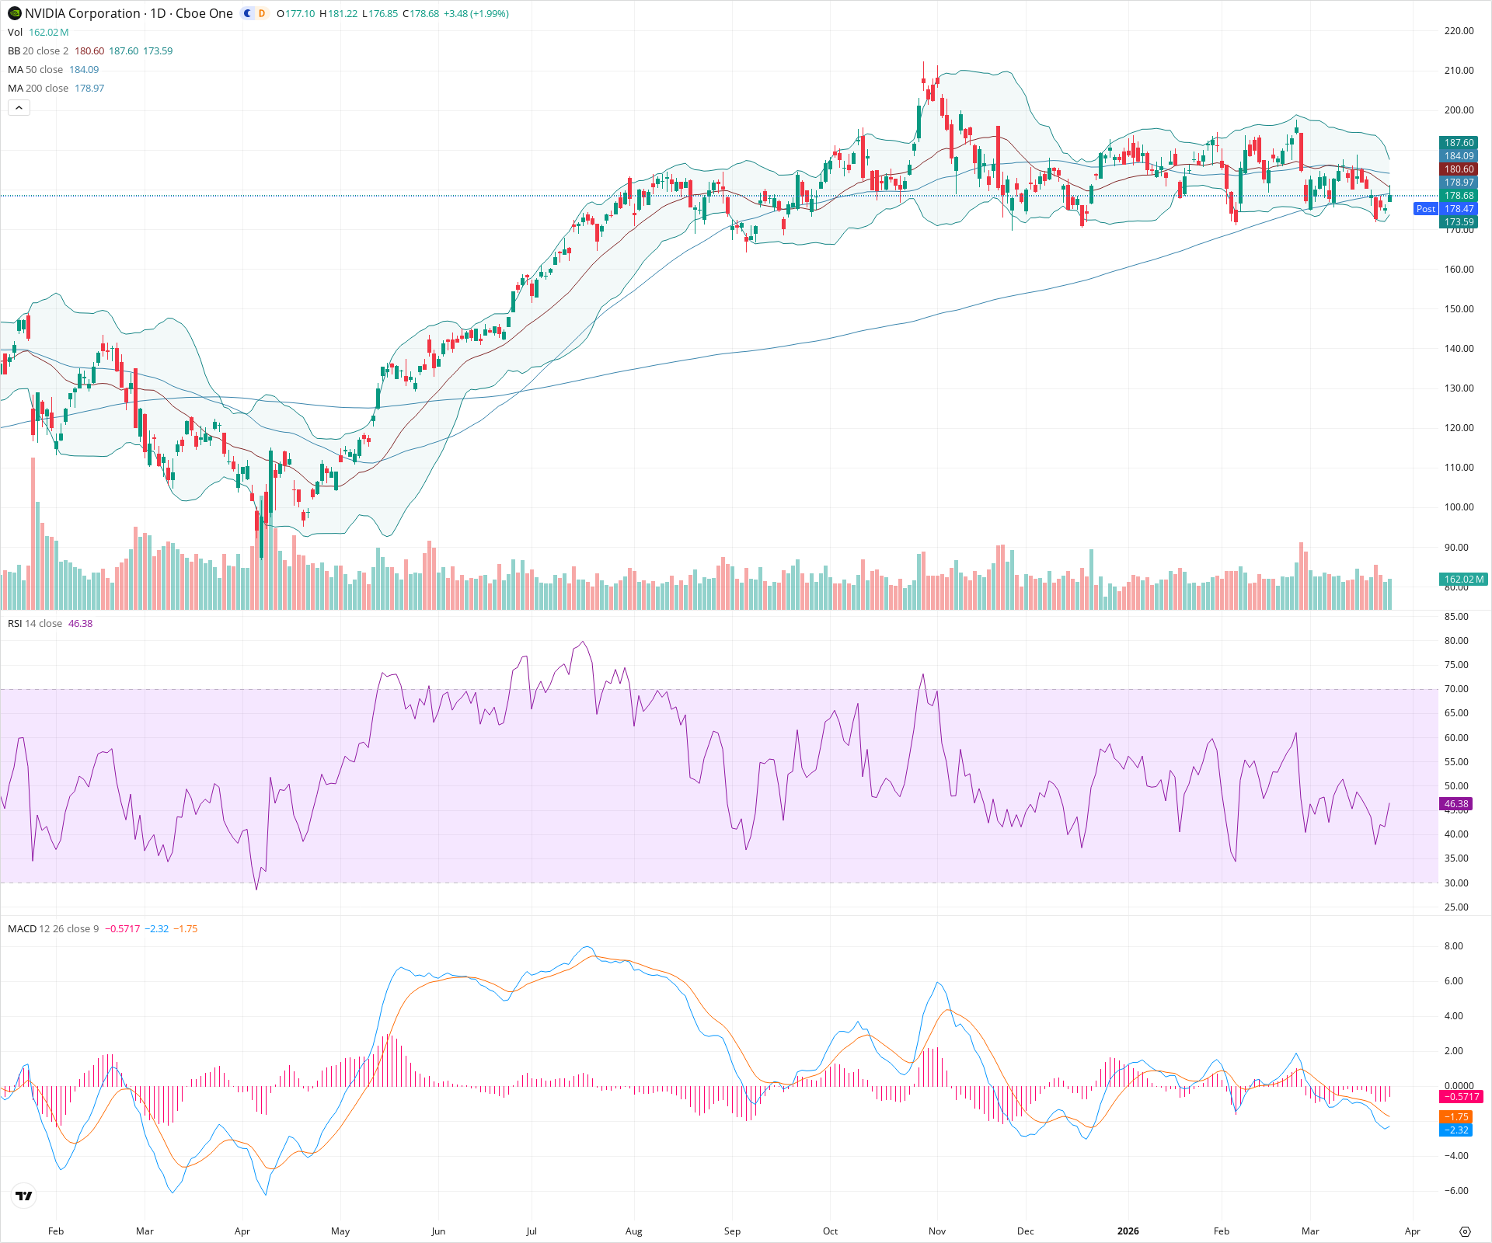
Task: Select the MACD 12 26 close 9 legend
Action: 53,928
